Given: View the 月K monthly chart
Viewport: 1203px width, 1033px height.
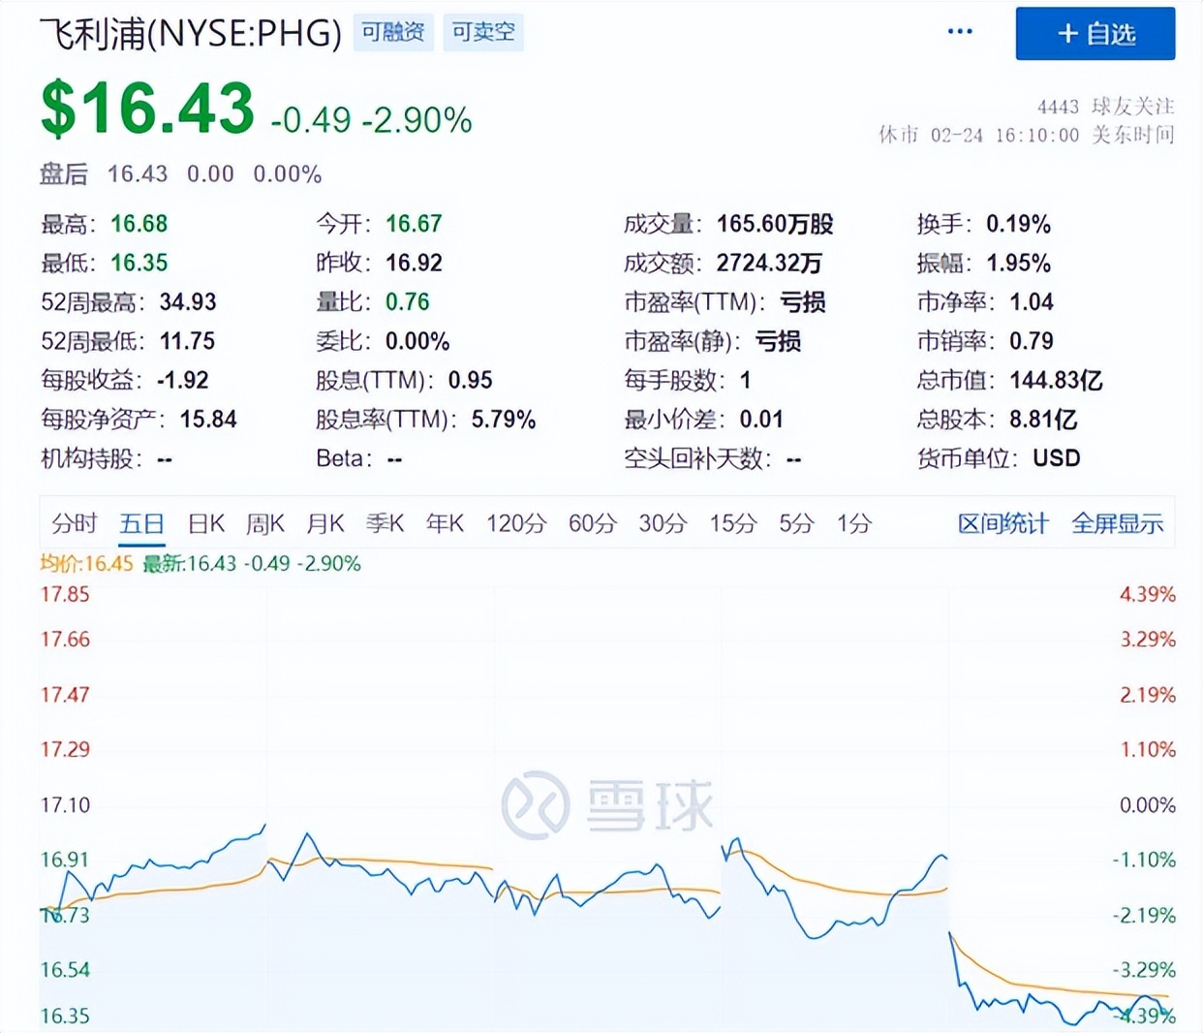Looking at the screenshot, I should (324, 523).
